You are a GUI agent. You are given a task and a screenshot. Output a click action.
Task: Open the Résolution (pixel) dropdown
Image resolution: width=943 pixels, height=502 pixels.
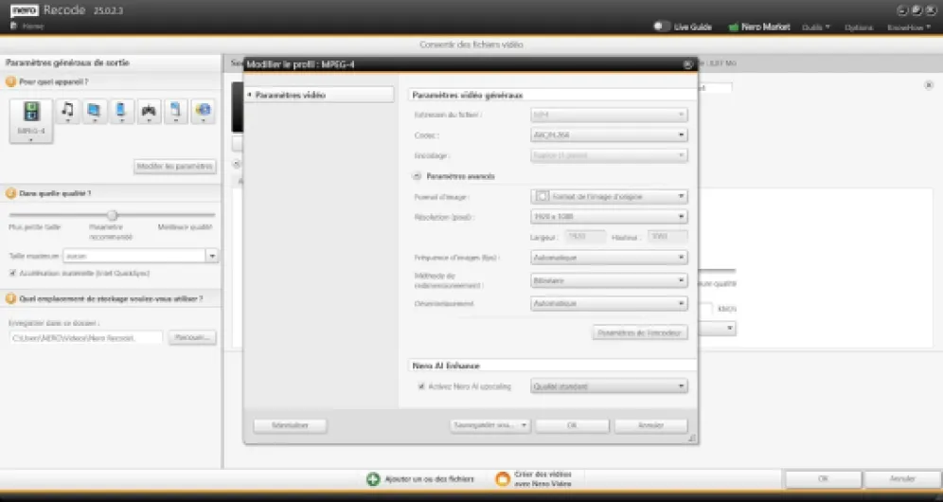coord(609,216)
